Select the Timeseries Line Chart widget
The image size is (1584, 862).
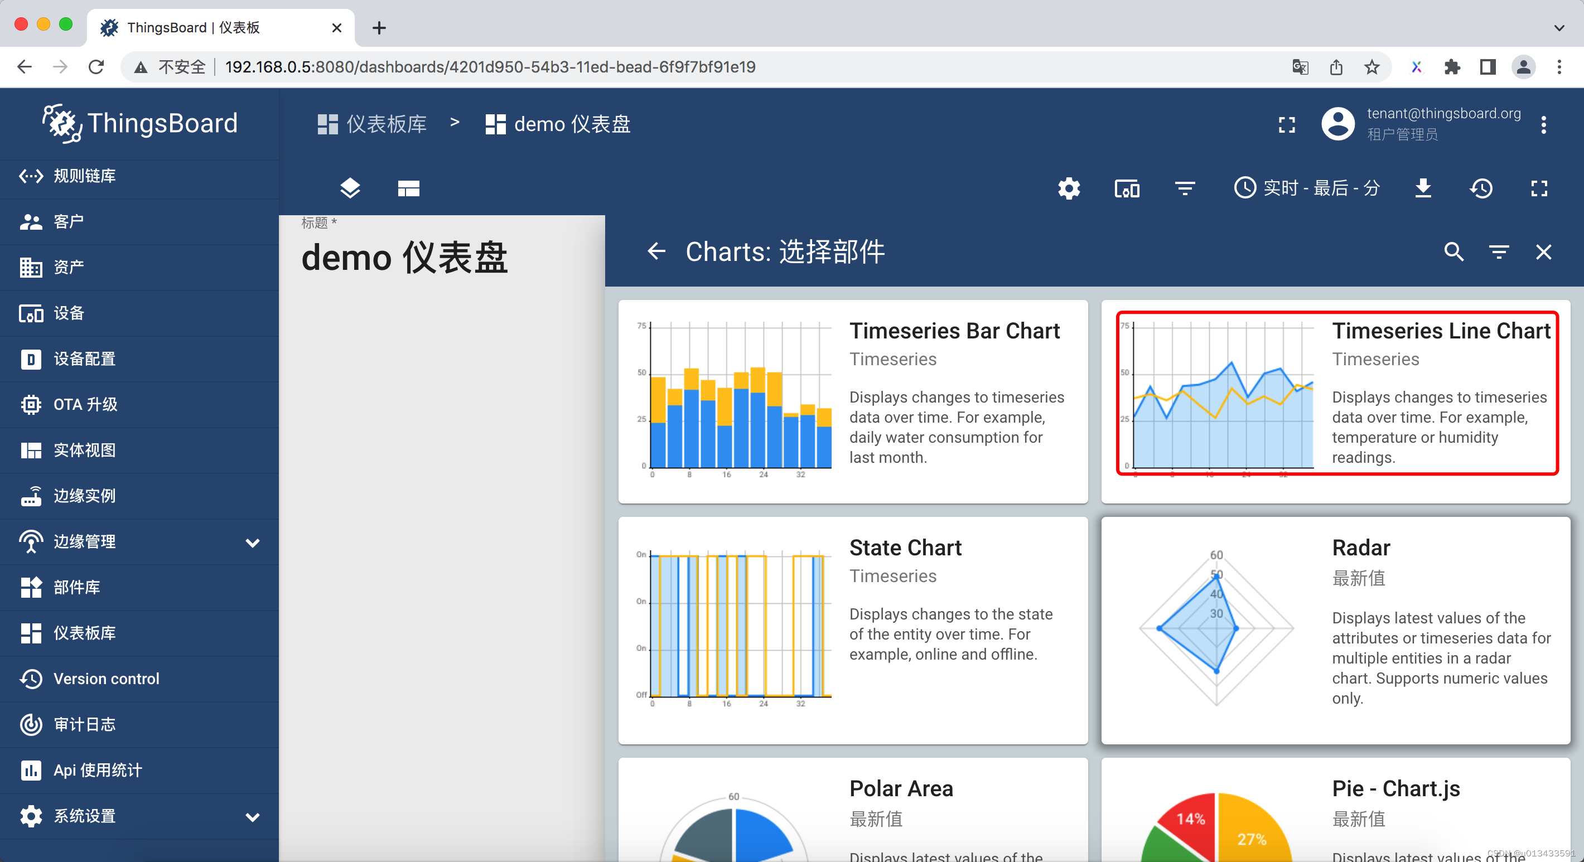pos(1336,401)
